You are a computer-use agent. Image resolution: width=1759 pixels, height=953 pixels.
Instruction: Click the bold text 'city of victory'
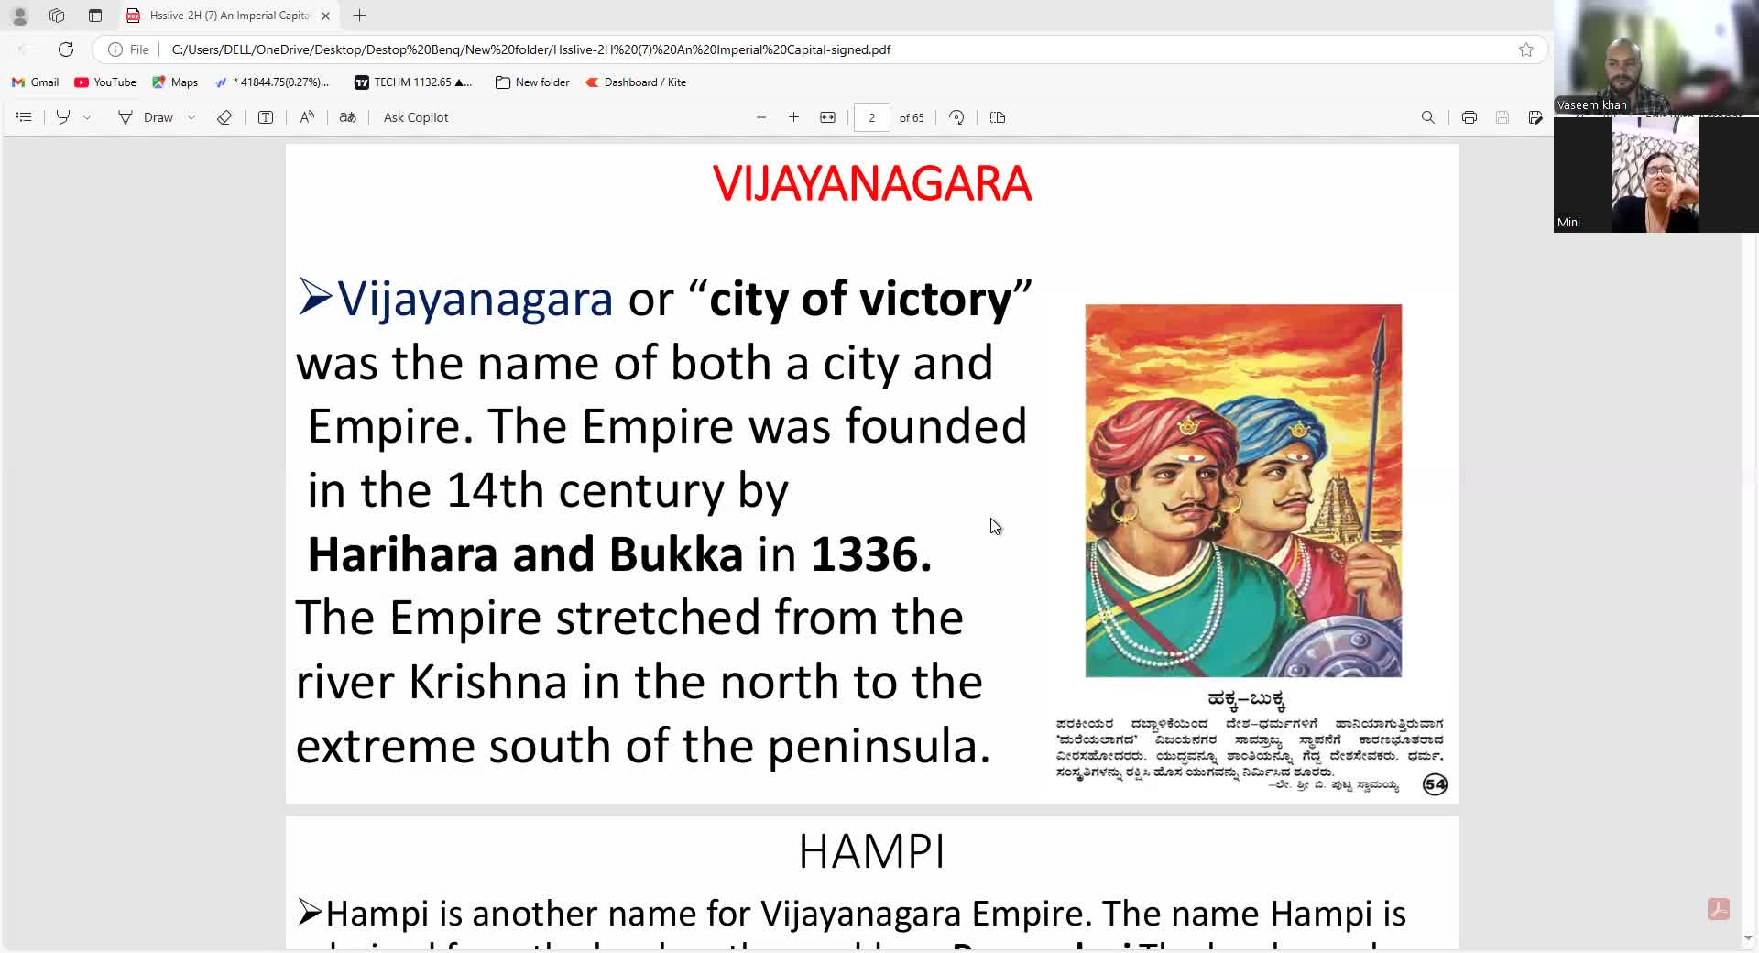[860, 299]
